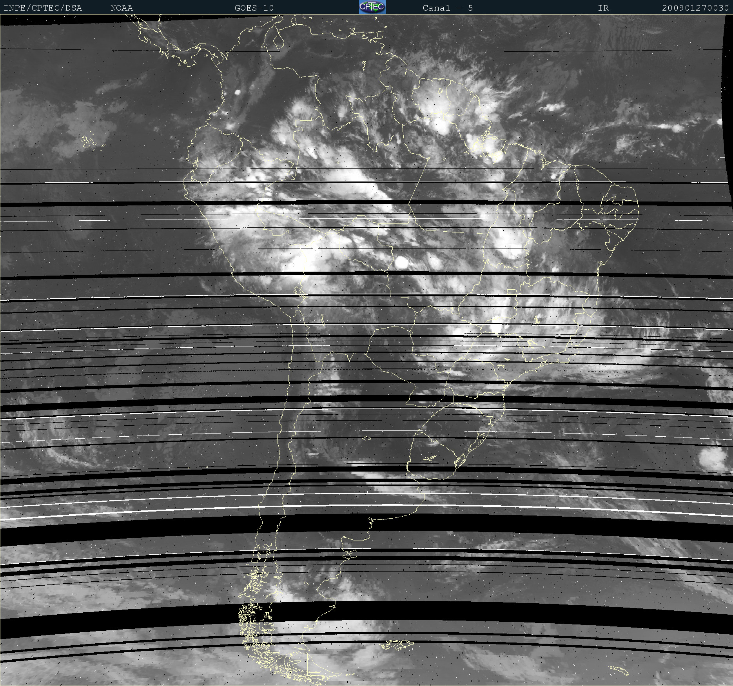This screenshot has height=686, width=733.
Task: Select the GOES-10 satellite label
Action: pyautogui.click(x=254, y=8)
